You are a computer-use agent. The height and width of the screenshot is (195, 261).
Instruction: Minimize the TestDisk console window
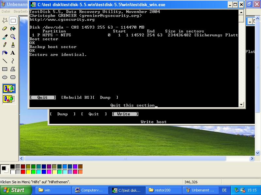tap(230, 5)
